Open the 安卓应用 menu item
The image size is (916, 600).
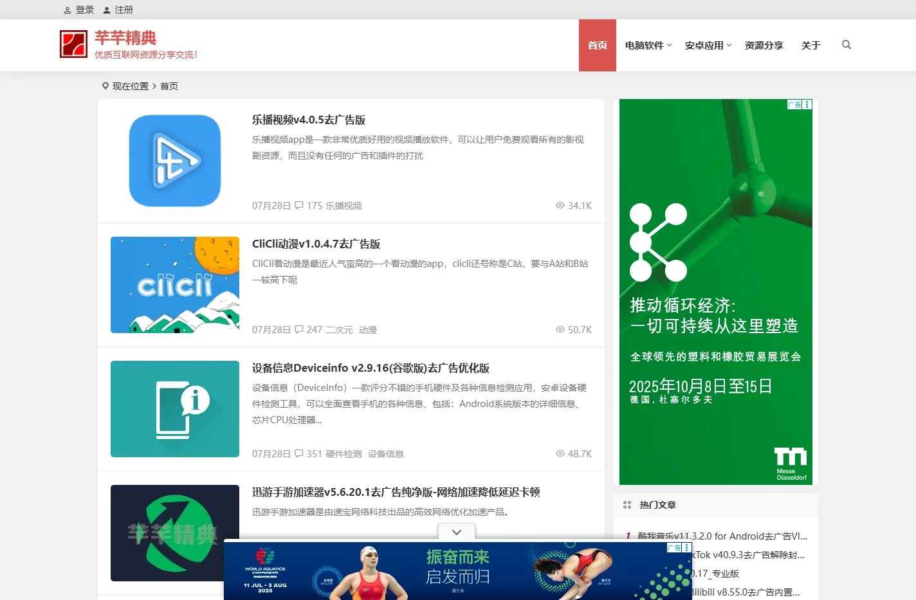704,45
